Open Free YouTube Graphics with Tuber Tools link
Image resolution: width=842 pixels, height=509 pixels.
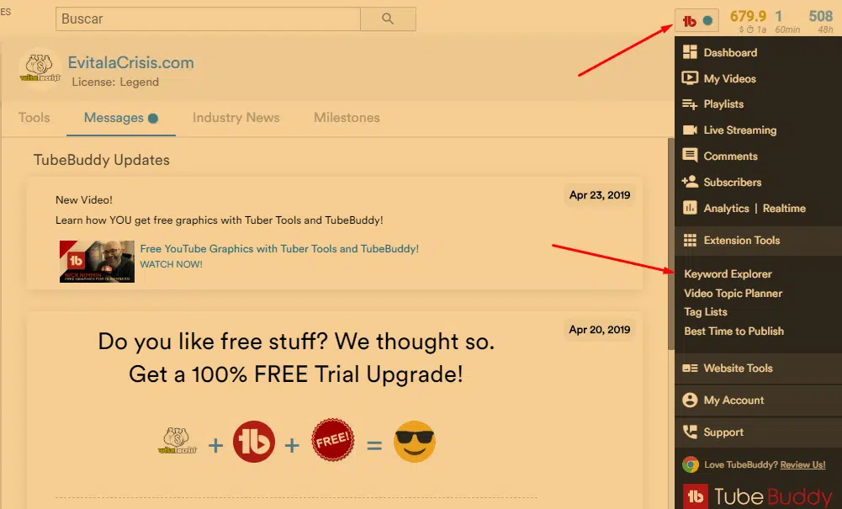coord(279,248)
